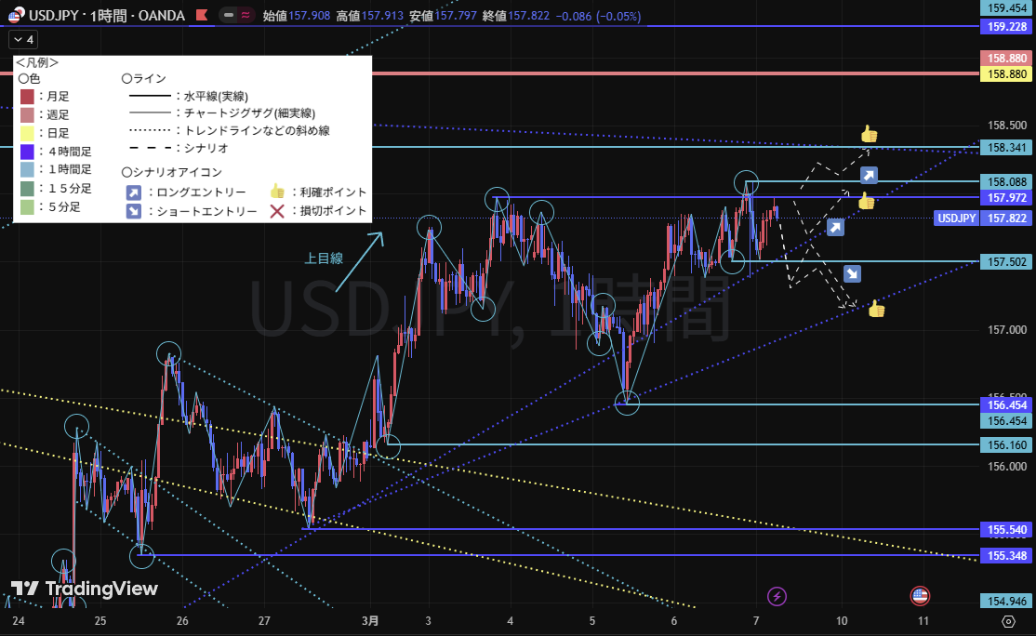1036x636 pixels.
Task: Click the '3月' date label on time axis
Action: (x=370, y=620)
